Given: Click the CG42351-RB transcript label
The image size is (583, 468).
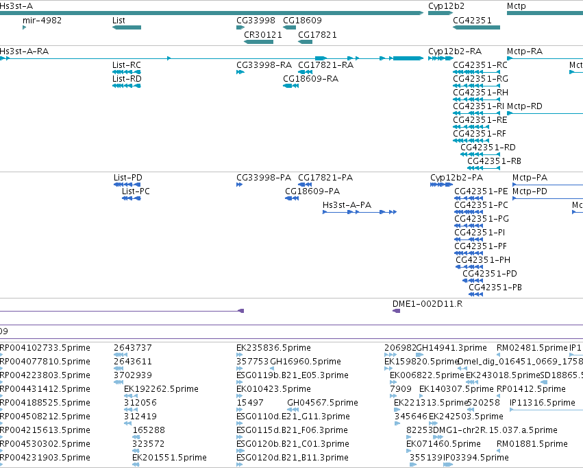Looking at the screenshot, I should pos(494,161).
